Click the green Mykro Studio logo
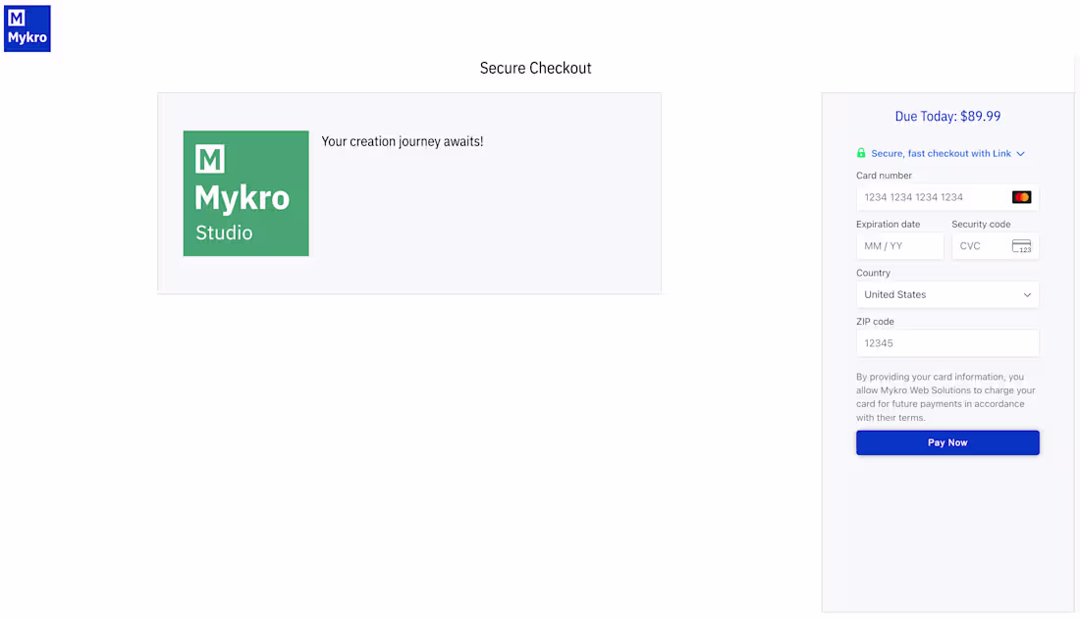The image size is (1080, 618). (x=245, y=193)
